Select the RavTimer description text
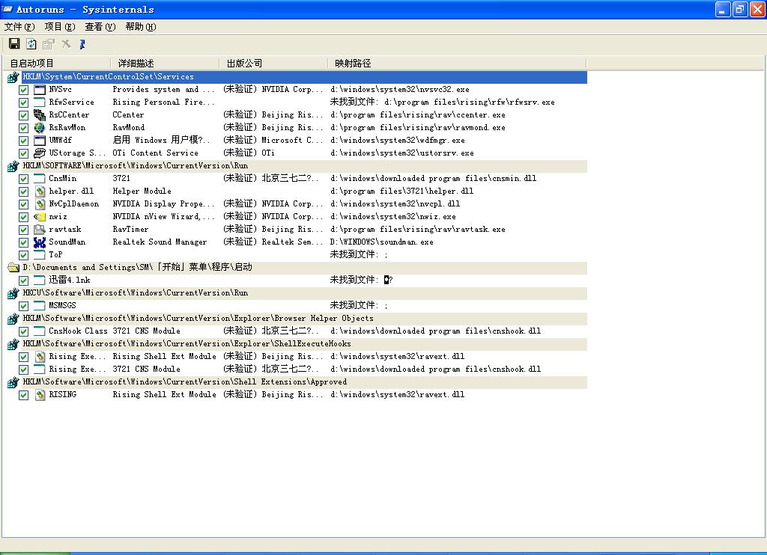 tap(130, 229)
